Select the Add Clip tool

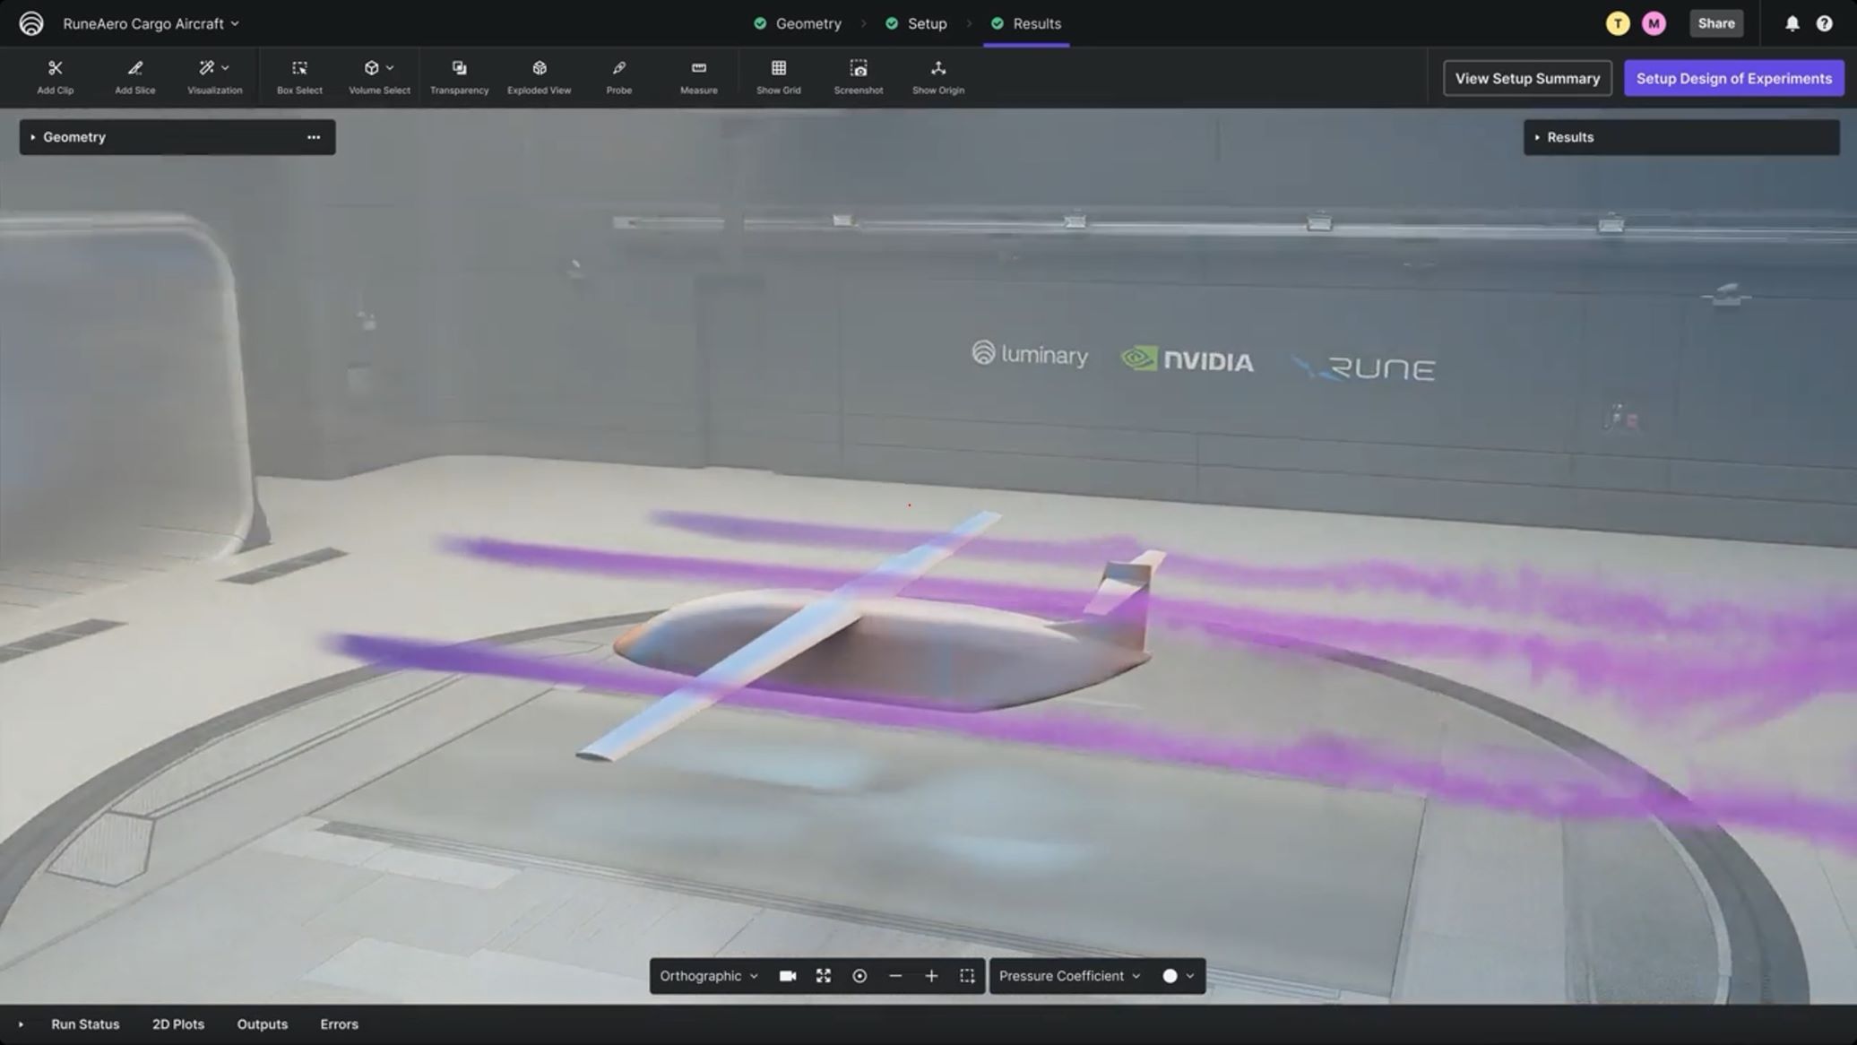(x=55, y=76)
